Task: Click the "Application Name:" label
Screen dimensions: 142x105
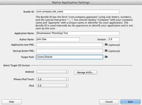Action: tap(24, 33)
